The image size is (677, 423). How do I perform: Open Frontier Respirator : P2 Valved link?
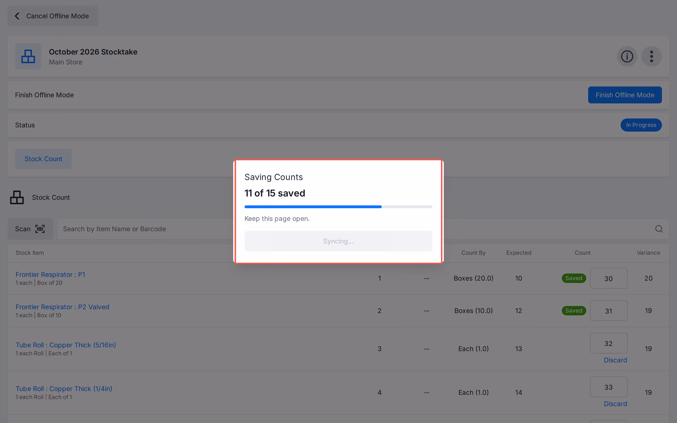[62, 307]
